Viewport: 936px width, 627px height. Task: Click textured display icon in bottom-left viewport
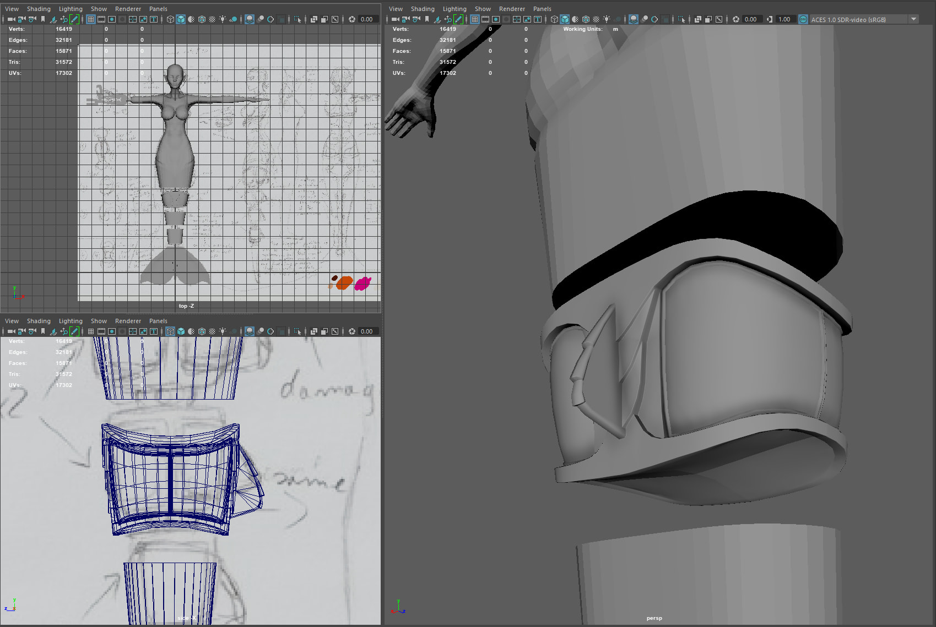(212, 331)
